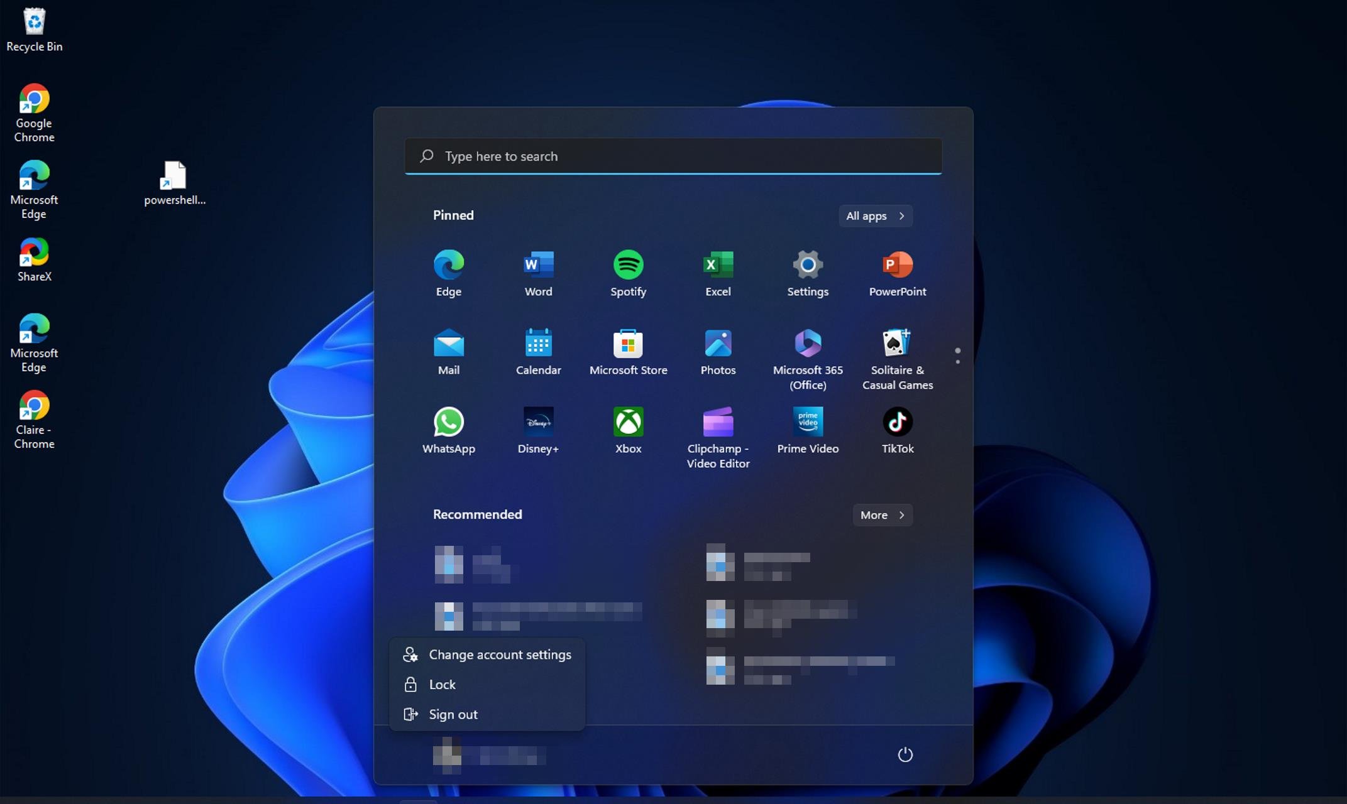Open Microsoft 365 (Office)
Screen dimensions: 1347x804
808,359
